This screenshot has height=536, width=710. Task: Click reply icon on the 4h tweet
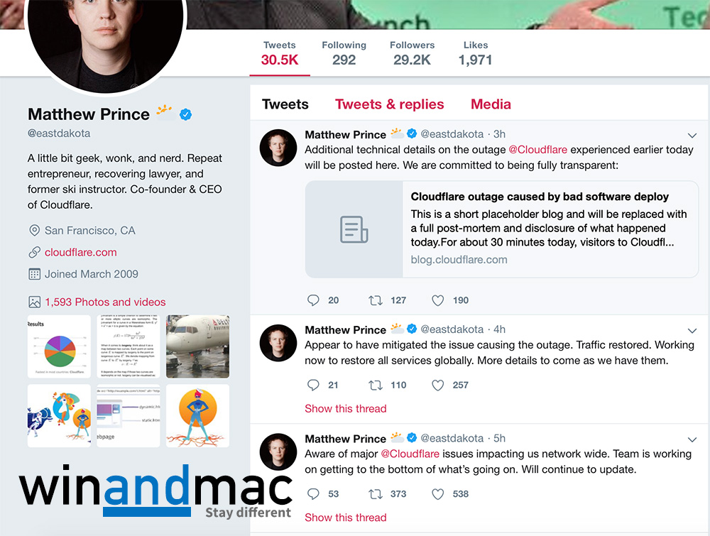point(313,385)
